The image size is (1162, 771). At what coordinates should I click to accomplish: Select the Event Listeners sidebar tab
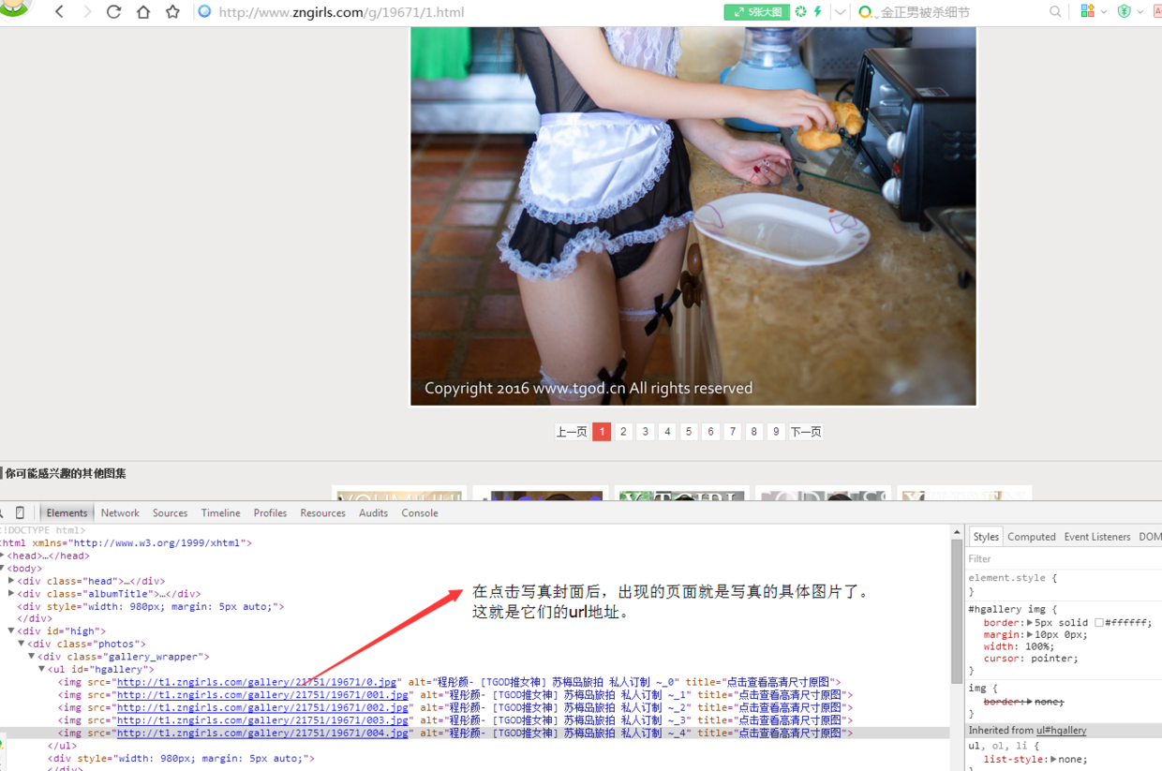coord(1097,537)
